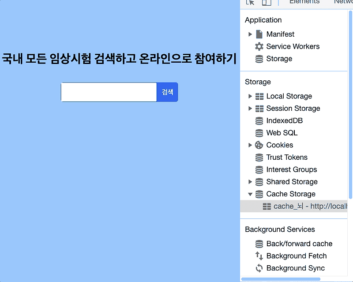The height and width of the screenshot is (282, 353).
Task: Collapse the Cache Storage tree
Action: pyautogui.click(x=250, y=194)
